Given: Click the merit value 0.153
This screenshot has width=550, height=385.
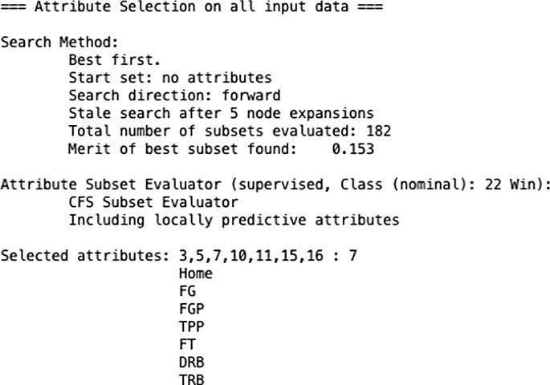Looking at the screenshot, I should 352,149.
